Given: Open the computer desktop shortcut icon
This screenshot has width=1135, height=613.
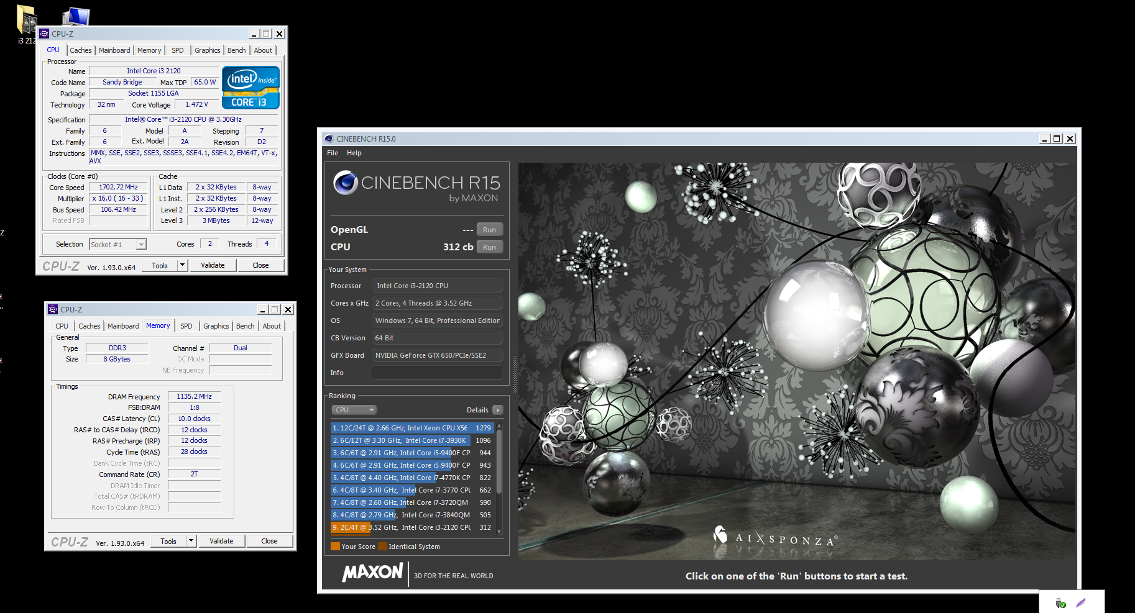Looking at the screenshot, I should (x=76, y=16).
